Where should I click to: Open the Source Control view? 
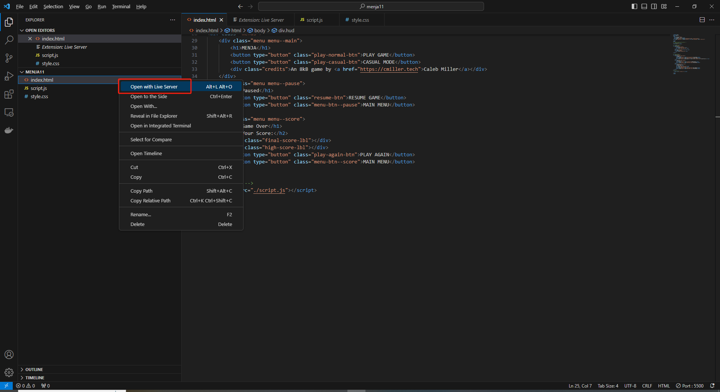(9, 58)
